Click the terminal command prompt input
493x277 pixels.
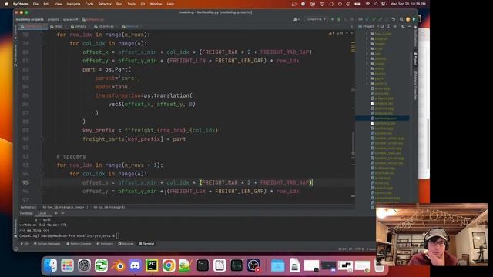tap(118, 235)
